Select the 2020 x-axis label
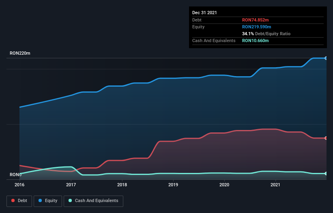 click(224, 185)
